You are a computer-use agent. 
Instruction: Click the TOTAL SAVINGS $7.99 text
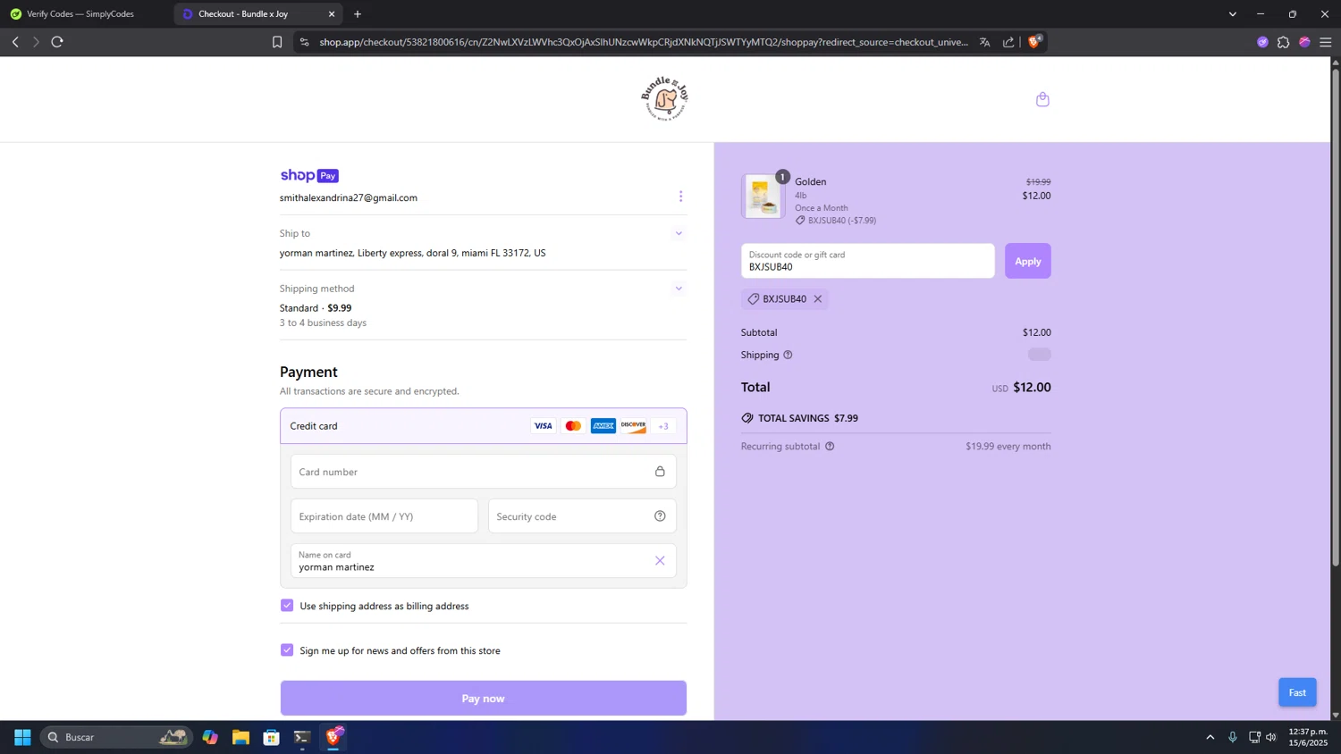(808, 418)
